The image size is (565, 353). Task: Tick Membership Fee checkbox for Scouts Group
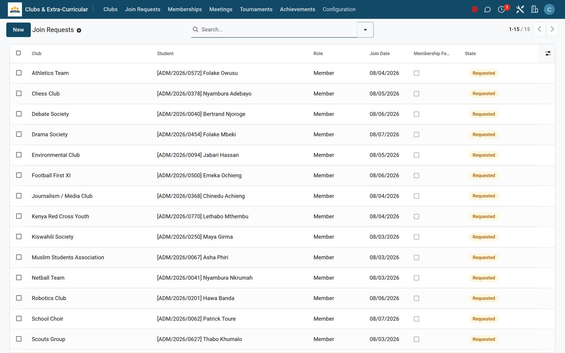(417, 339)
